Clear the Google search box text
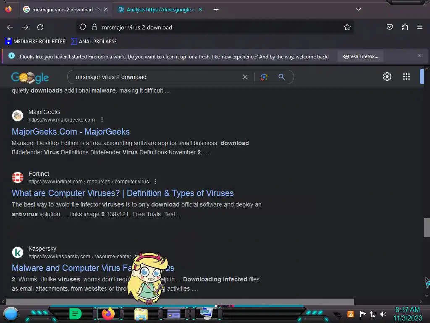The image size is (430, 323). pos(245,77)
